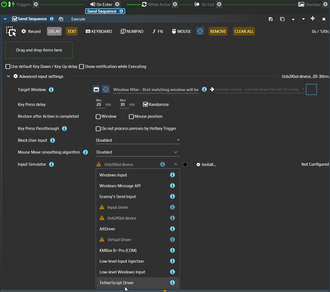
Task: Click the Target Window crosshair picker
Action: click(x=106, y=89)
